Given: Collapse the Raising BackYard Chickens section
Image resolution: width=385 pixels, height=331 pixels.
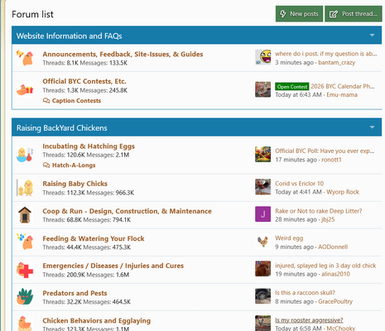Looking at the screenshot, I should [x=372, y=127].
